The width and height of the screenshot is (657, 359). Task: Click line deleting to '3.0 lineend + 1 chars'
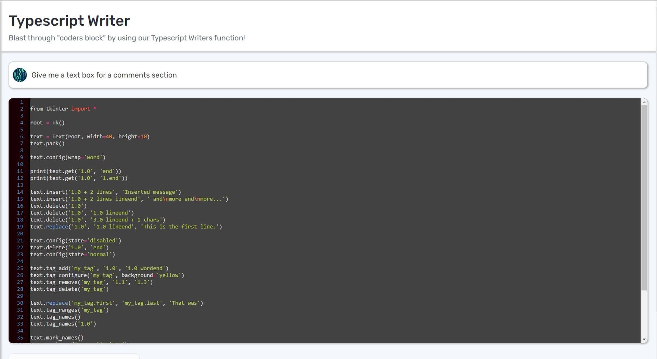pos(98,220)
